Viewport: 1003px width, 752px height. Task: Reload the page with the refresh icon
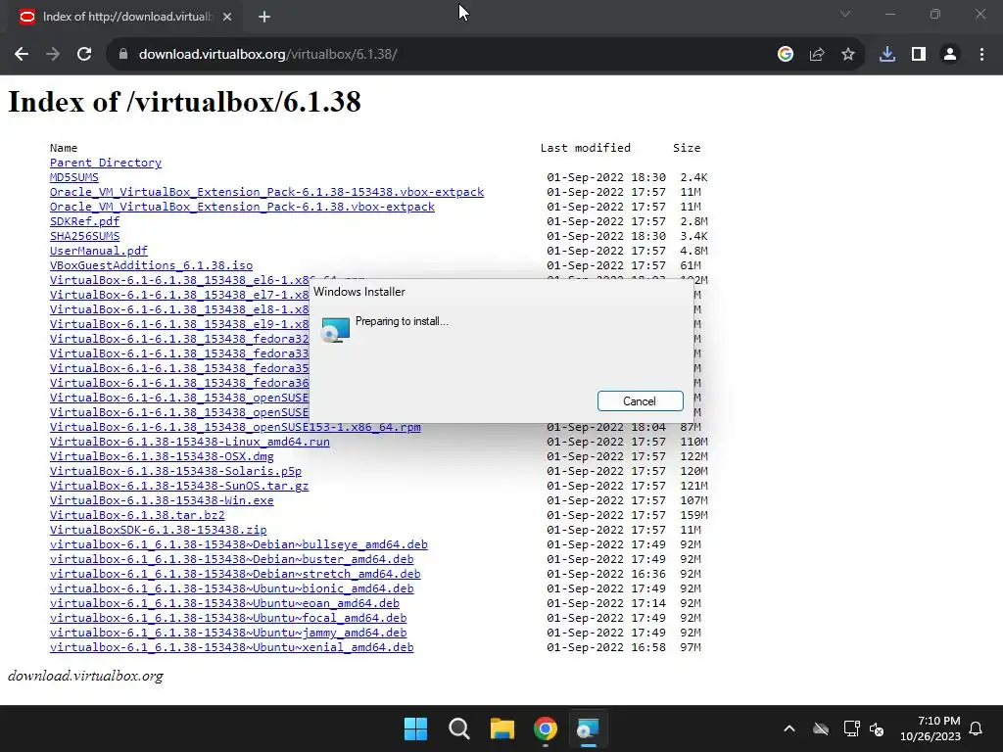[84, 55]
